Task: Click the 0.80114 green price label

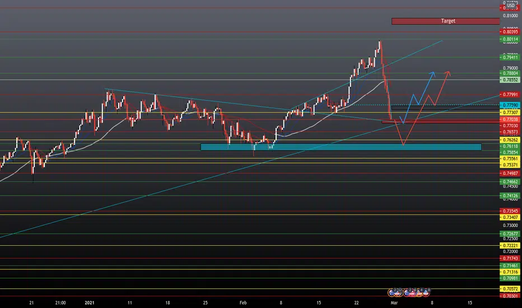Action: point(510,39)
